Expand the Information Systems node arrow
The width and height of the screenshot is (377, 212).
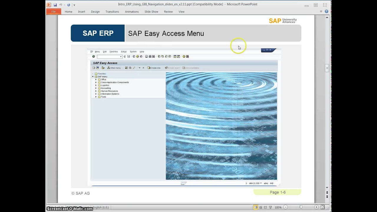[x=96, y=94]
